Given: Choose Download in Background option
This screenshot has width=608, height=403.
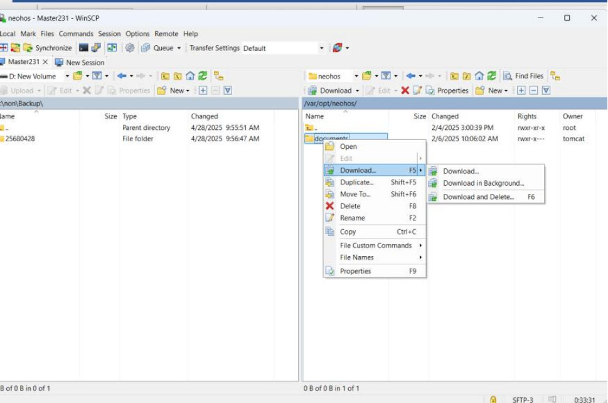Looking at the screenshot, I should tap(483, 183).
